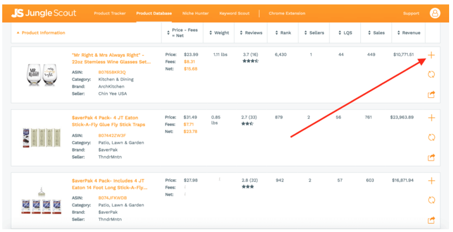Go to Niche Hunter tab
This screenshot has height=232, width=453.
(193, 13)
